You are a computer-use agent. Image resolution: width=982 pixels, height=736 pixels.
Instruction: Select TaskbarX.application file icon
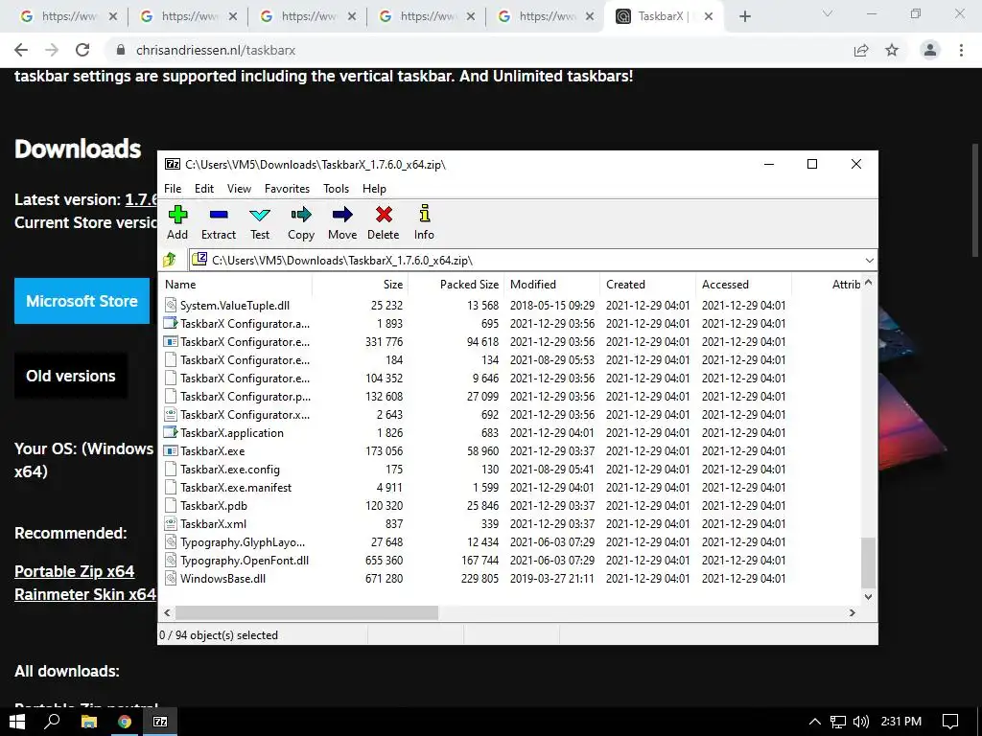pyautogui.click(x=171, y=432)
